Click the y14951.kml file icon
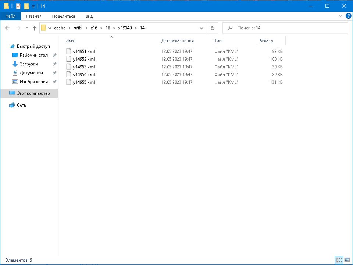The width and height of the screenshot is (353, 265). pos(68,51)
